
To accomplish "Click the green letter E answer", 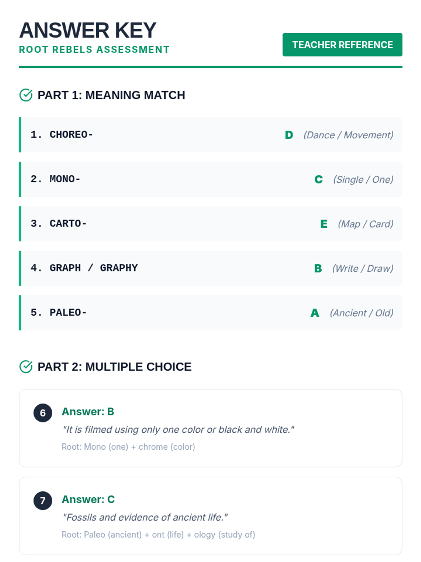I will pyautogui.click(x=324, y=224).
